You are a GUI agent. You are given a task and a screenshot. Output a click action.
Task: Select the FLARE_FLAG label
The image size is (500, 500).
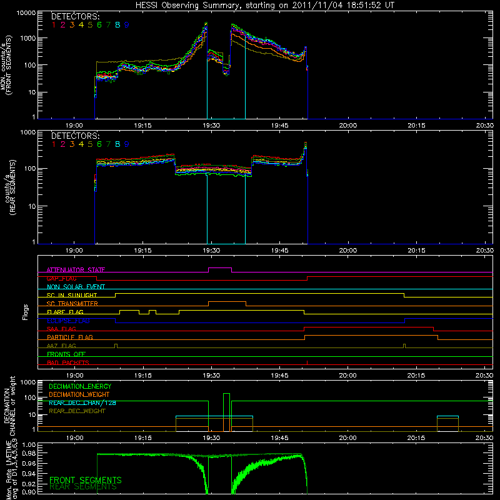click(65, 312)
